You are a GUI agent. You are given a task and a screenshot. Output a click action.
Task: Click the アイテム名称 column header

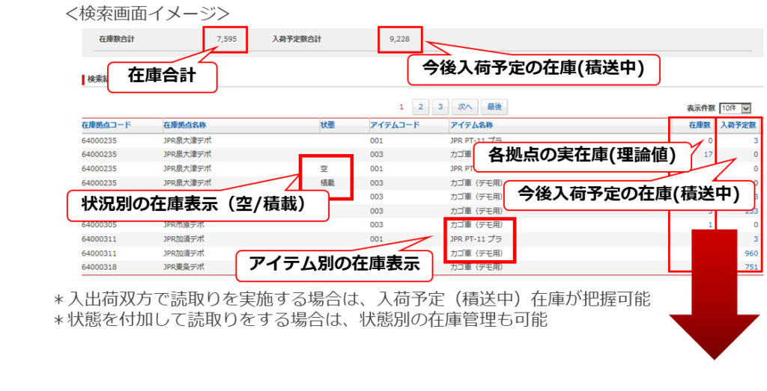point(471,125)
